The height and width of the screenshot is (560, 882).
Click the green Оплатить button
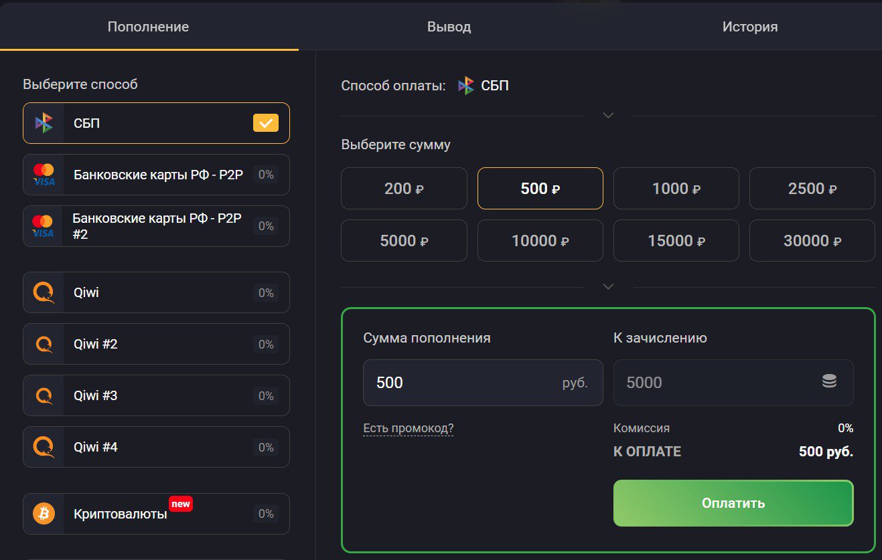coord(733,503)
